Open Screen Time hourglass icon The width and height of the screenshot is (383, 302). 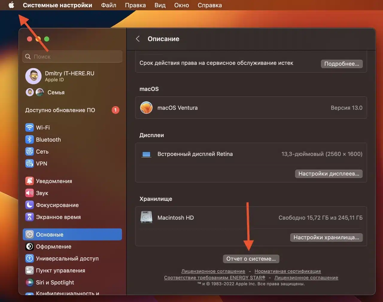(x=29, y=217)
